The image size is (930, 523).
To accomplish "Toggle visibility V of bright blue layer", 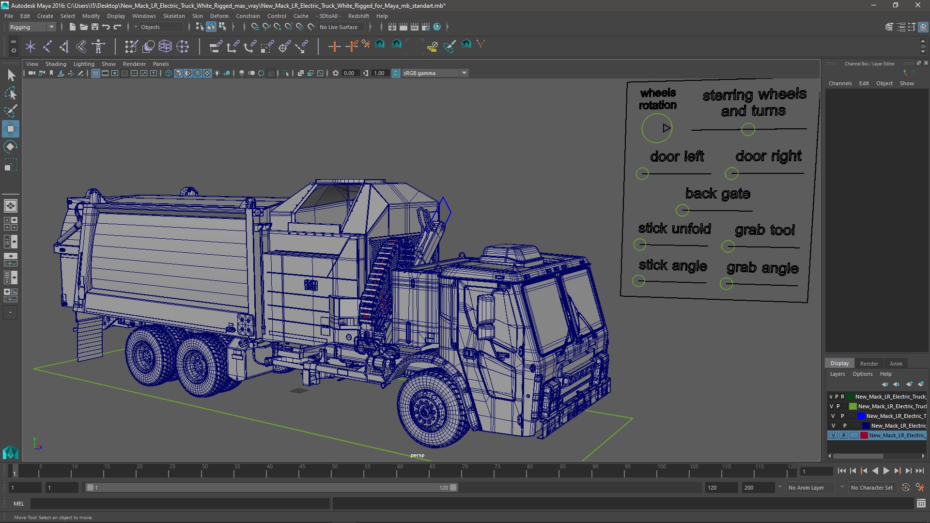I will [x=833, y=416].
